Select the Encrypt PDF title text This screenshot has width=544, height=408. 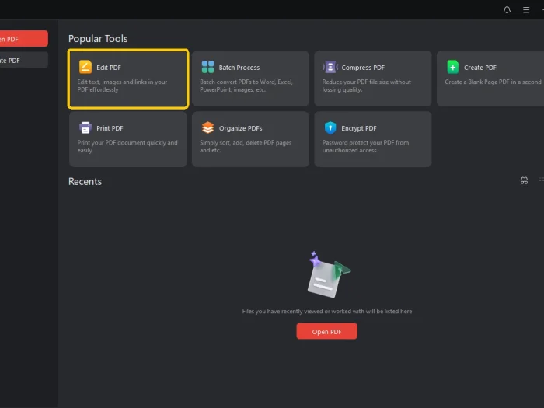tap(359, 128)
